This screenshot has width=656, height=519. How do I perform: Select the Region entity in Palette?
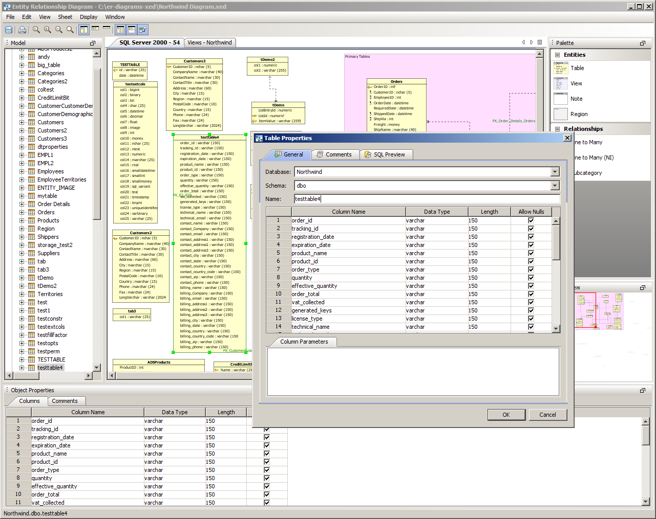coord(579,114)
